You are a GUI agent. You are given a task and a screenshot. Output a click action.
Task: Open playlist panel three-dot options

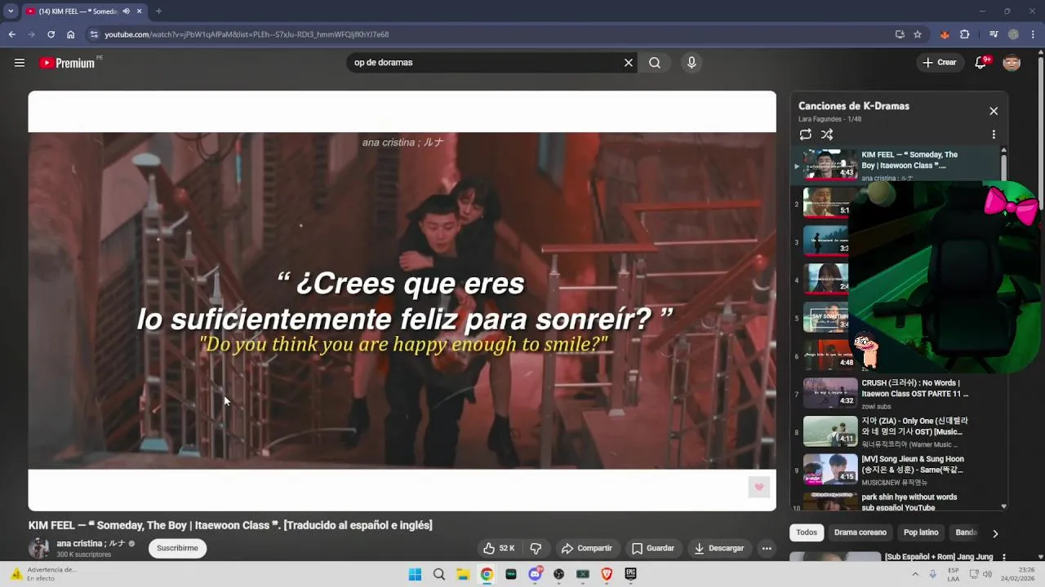994,135
